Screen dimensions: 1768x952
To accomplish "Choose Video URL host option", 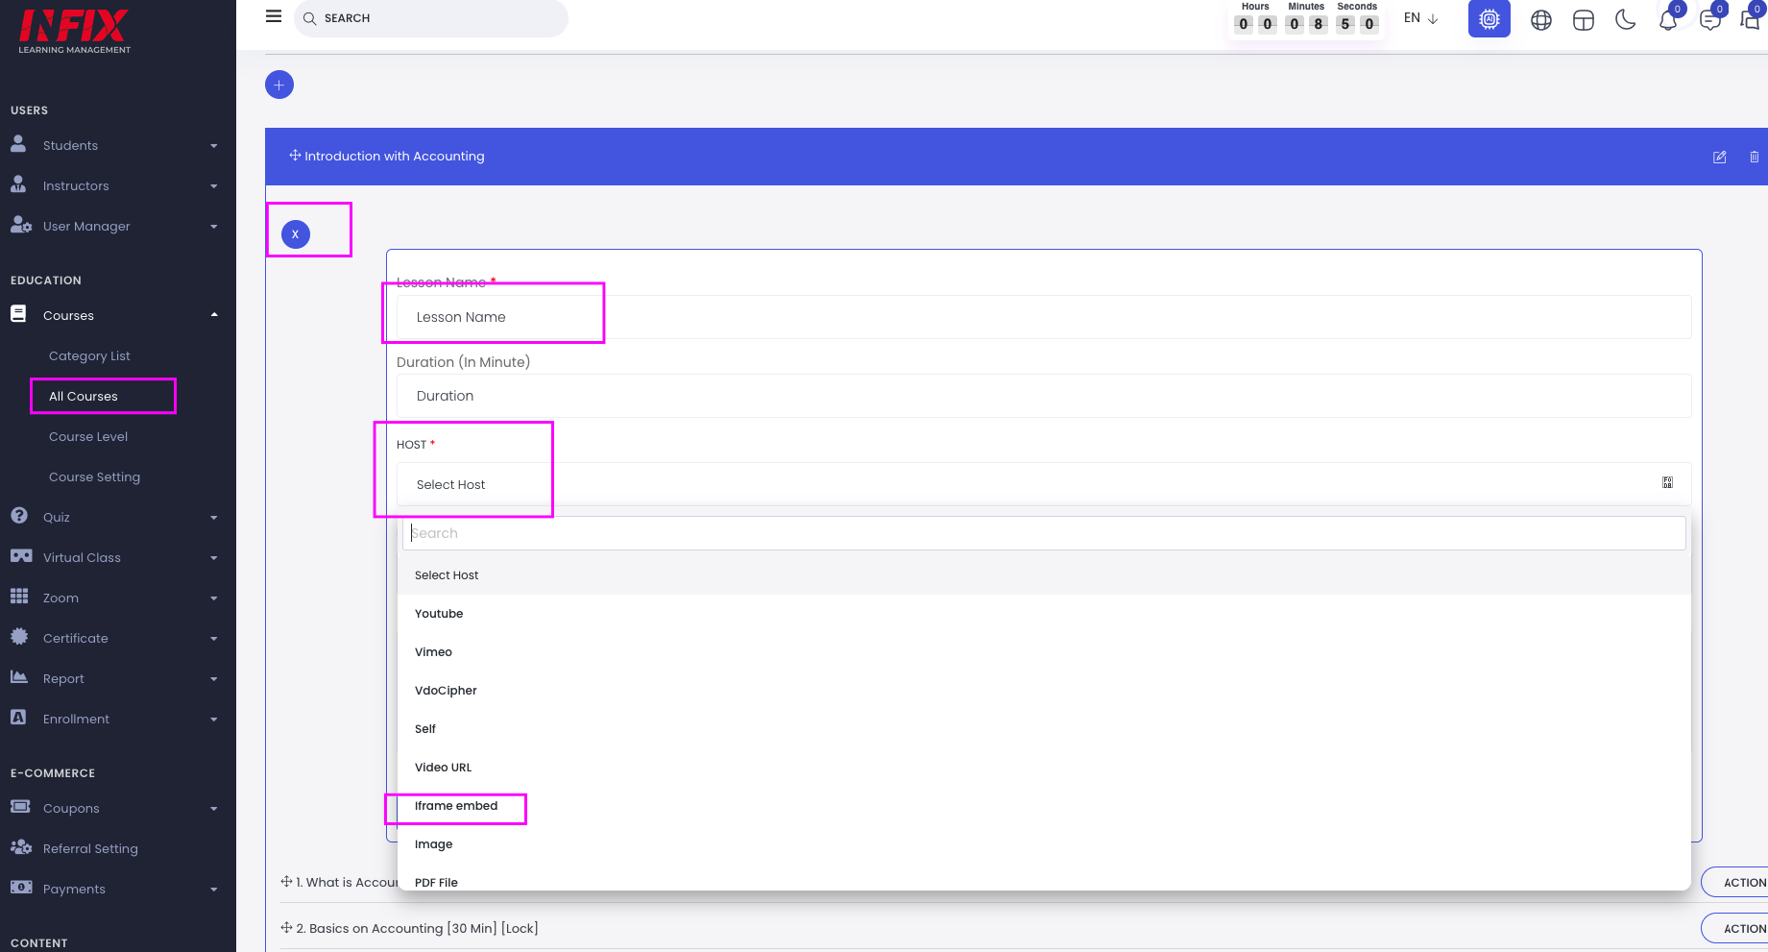I will tap(1044, 768).
